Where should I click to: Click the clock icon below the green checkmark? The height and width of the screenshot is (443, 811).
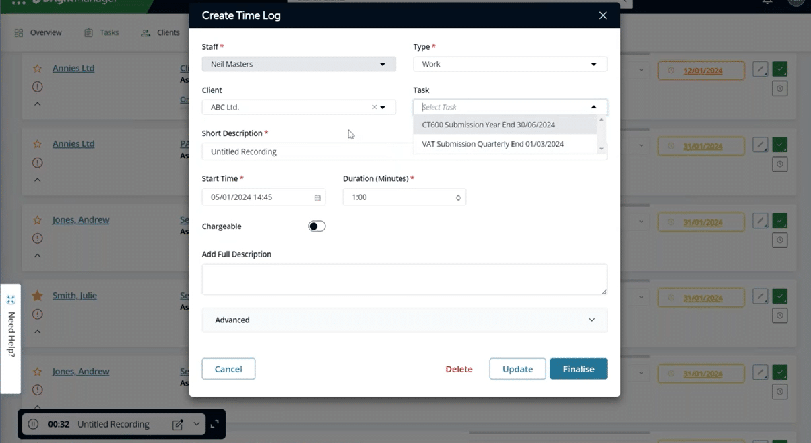779,88
